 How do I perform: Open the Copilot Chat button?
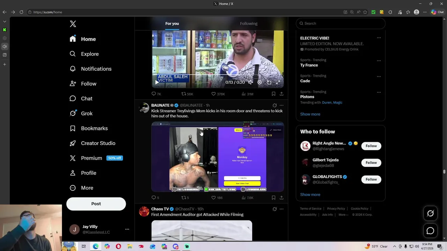437,12
